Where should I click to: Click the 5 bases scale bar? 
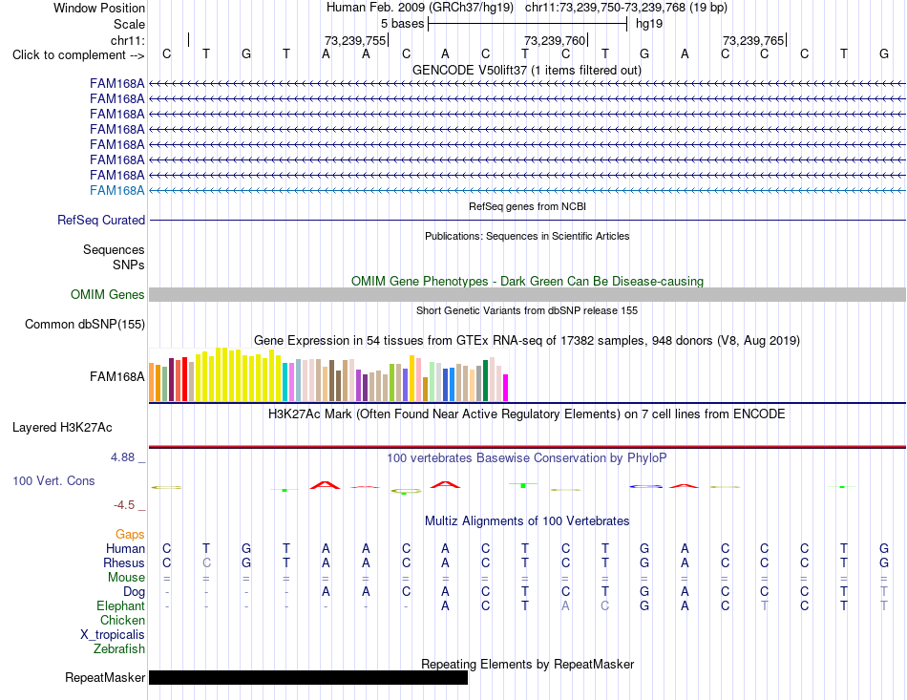pos(528,24)
